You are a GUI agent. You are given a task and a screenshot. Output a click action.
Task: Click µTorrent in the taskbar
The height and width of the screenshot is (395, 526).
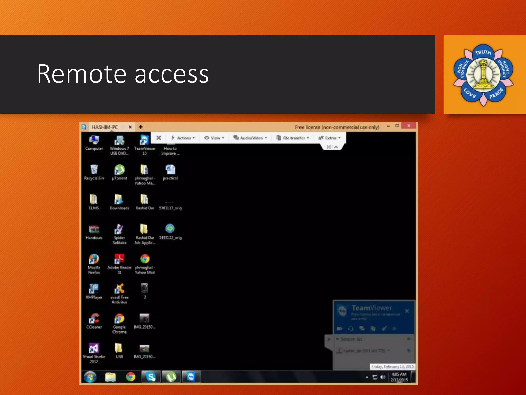point(171,377)
